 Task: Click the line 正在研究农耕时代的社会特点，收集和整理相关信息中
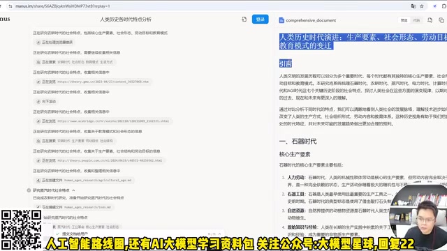coord(76,171)
